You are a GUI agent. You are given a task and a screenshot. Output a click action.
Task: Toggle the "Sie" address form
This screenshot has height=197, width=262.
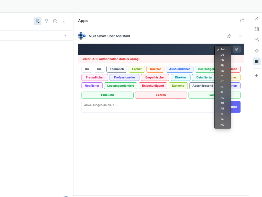pyautogui.click(x=99, y=69)
